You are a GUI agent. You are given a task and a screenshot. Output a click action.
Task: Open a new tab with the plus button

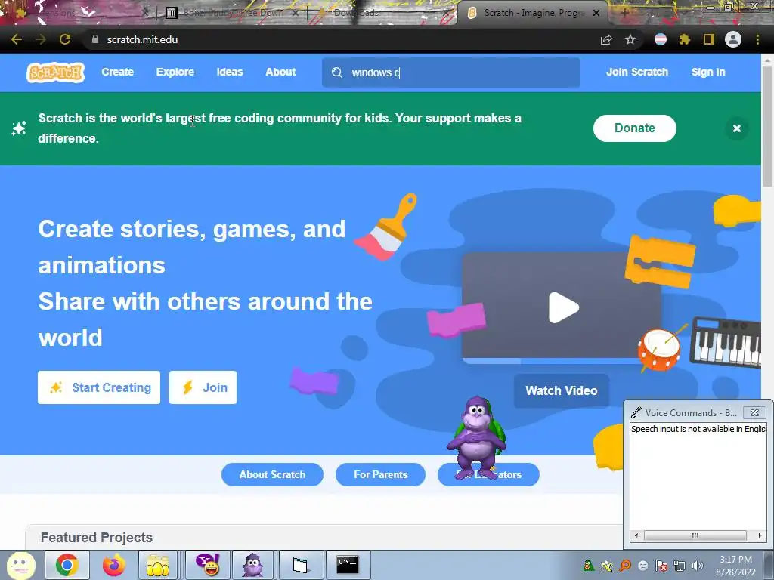(x=624, y=13)
